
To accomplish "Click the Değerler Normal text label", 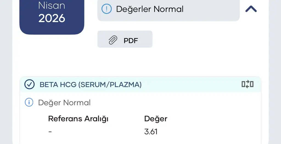I will click(x=150, y=9).
